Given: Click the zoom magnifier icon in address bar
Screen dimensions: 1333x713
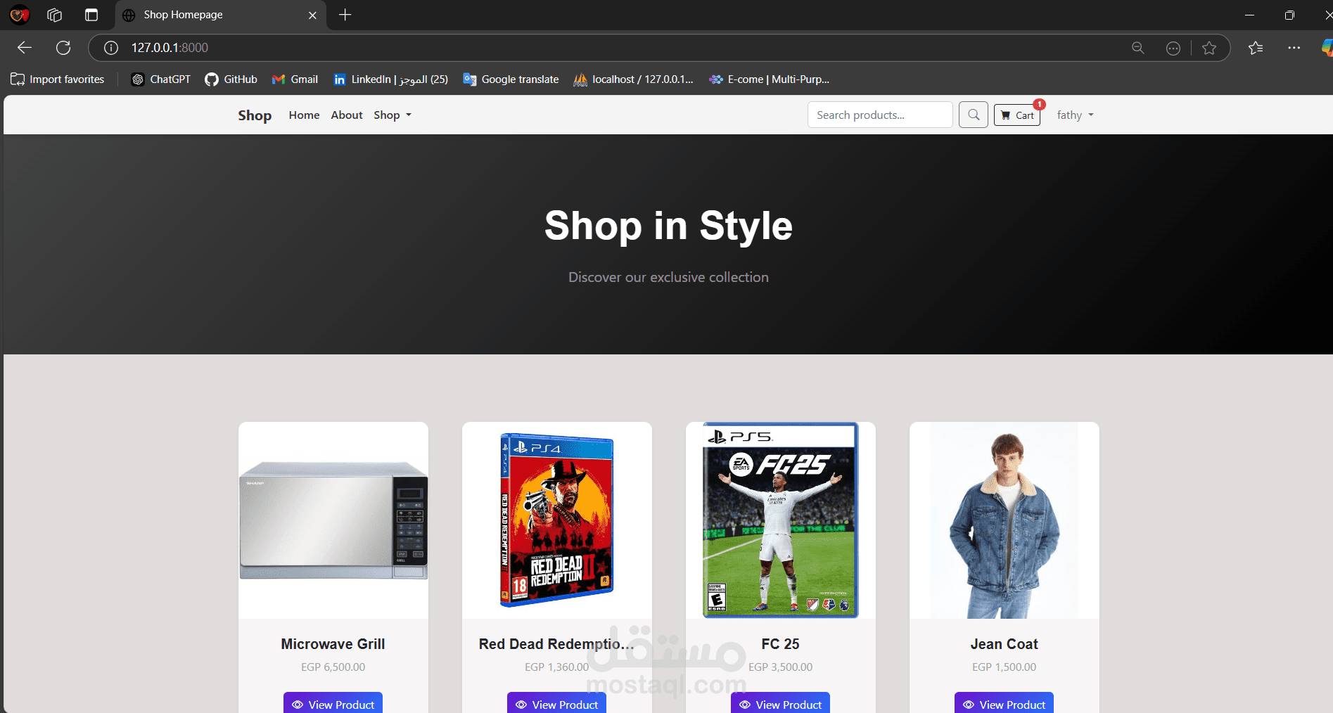Looking at the screenshot, I should click(x=1137, y=48).
